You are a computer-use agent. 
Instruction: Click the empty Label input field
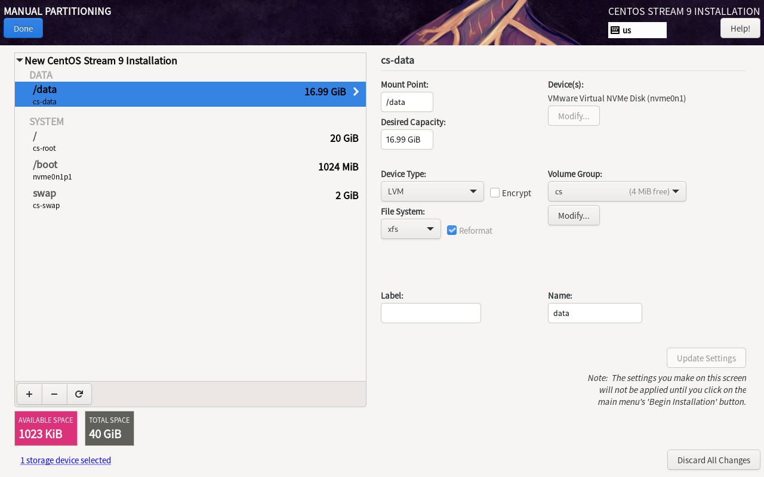click(x=431, y=313)
